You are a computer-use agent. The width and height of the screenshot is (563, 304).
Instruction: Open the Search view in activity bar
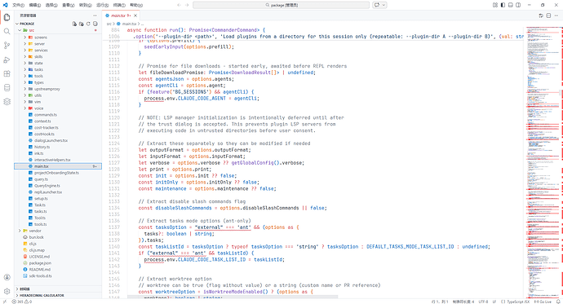(x=7, y=32)
